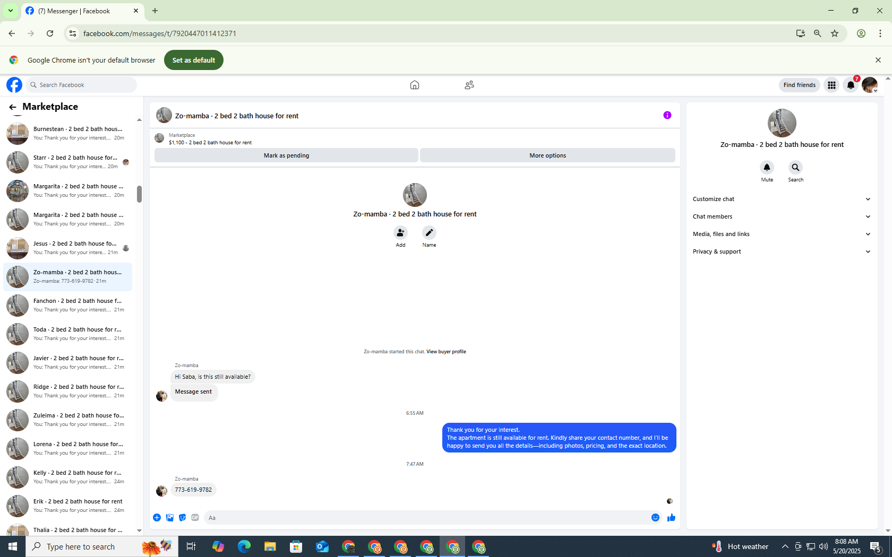Open the notifications bell icon
This screenshot has width=892, height=557.
click(x=851, y=85)
